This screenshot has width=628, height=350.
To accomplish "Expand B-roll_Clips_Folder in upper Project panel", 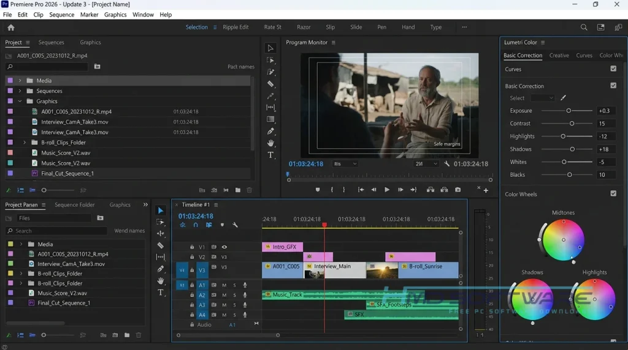I will click(25, 143).
